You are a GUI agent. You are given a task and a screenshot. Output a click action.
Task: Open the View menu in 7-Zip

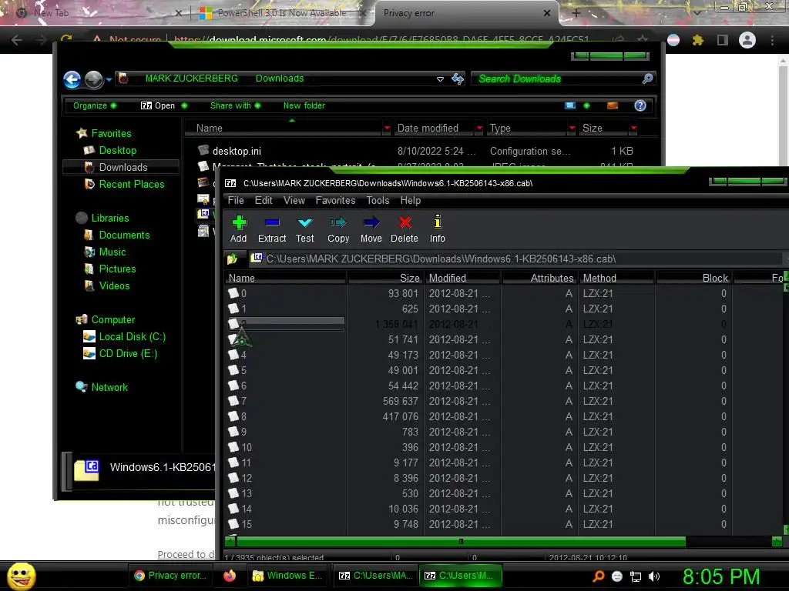pyautogui.click(x=294, y=201)
